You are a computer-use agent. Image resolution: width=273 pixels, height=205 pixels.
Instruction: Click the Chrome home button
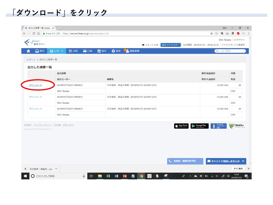(38, 34)
